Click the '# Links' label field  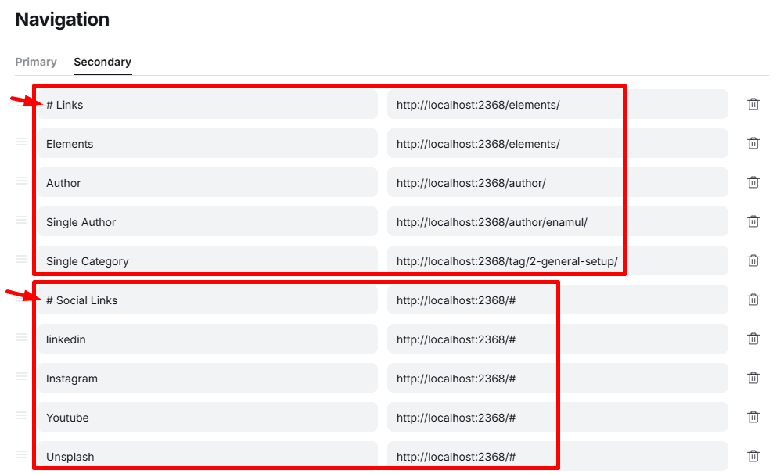point(207,105)
